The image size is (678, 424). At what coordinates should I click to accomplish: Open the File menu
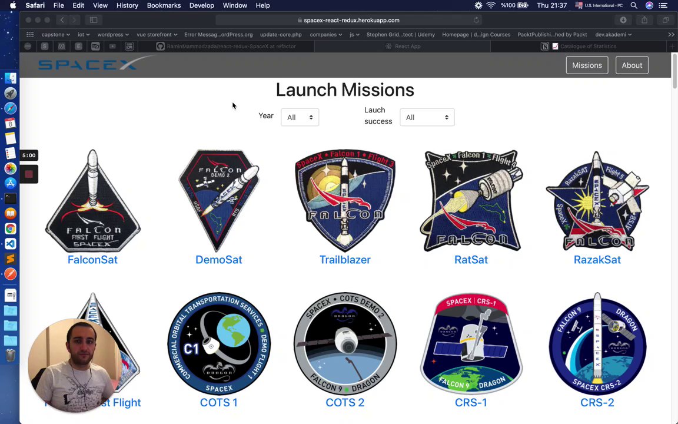click(x=58, y=5)
